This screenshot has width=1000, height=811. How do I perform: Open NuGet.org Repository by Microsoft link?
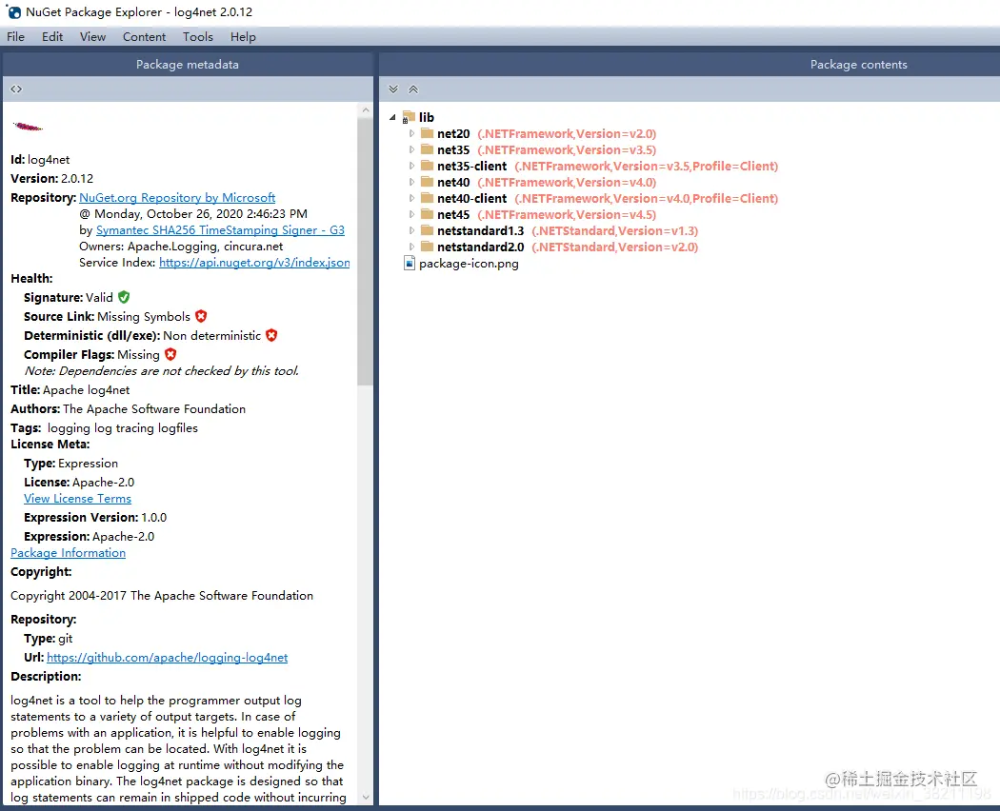(177, 198)
